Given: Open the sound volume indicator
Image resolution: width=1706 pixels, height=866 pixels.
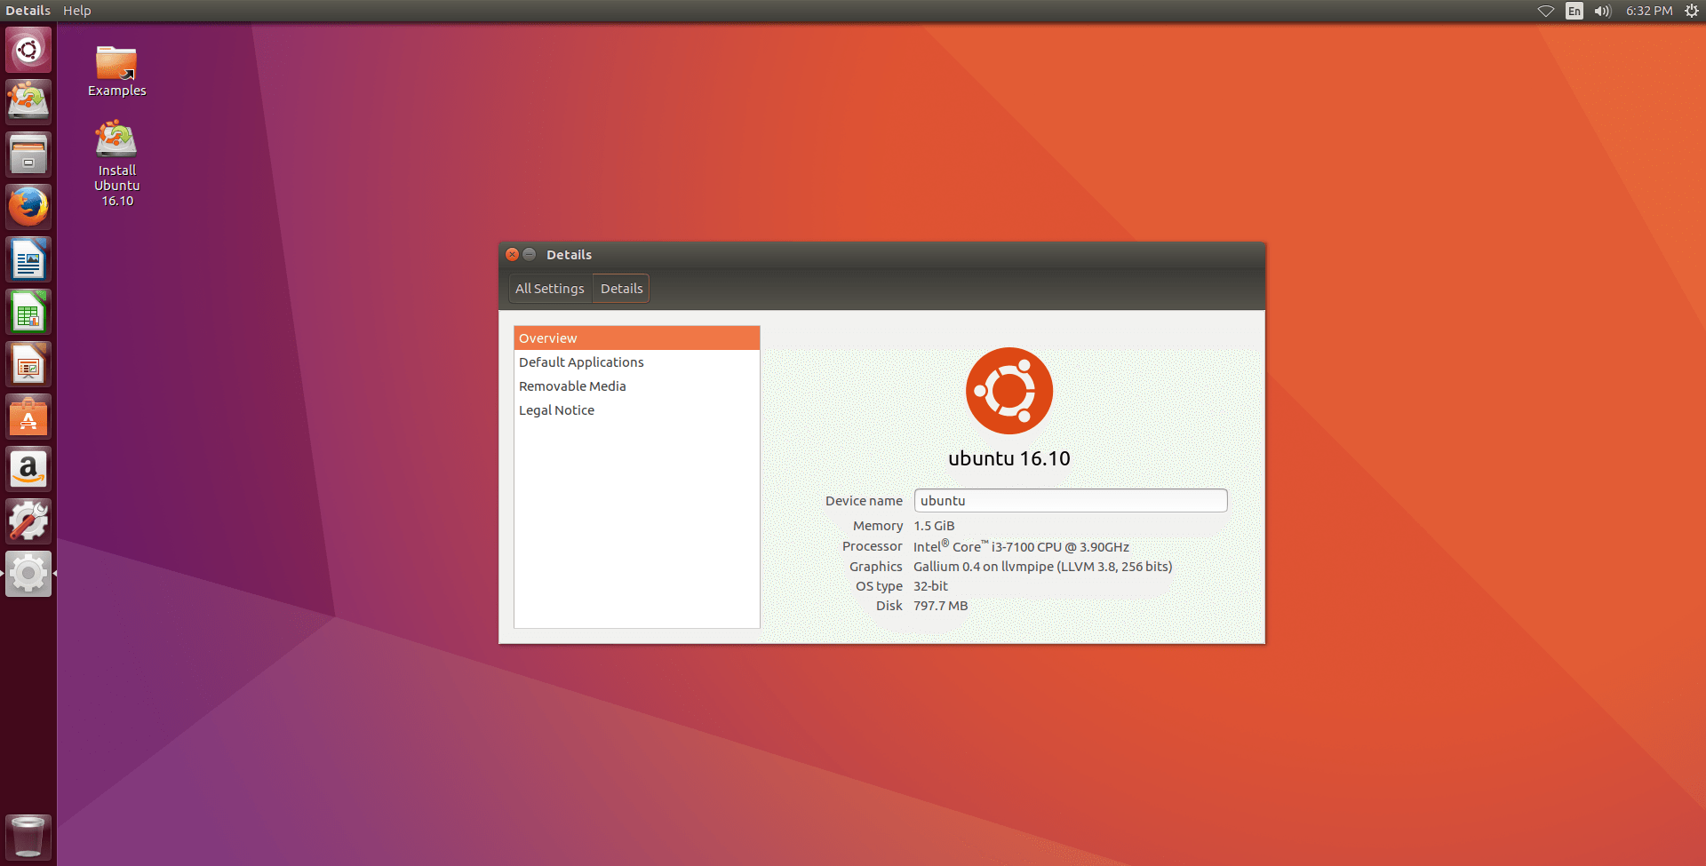Looking at the screenshot, I should [x=1603, y=11].
